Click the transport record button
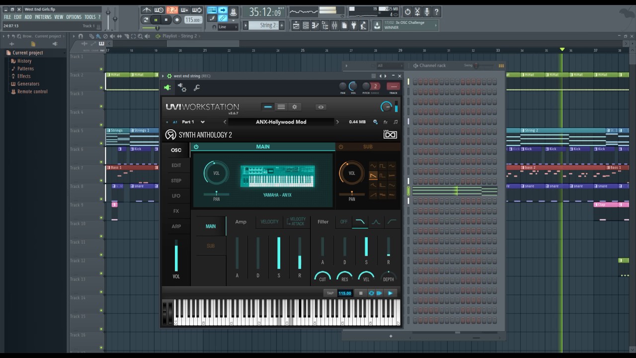Screen dimensions: 636x358 click(x=177, y=20)
